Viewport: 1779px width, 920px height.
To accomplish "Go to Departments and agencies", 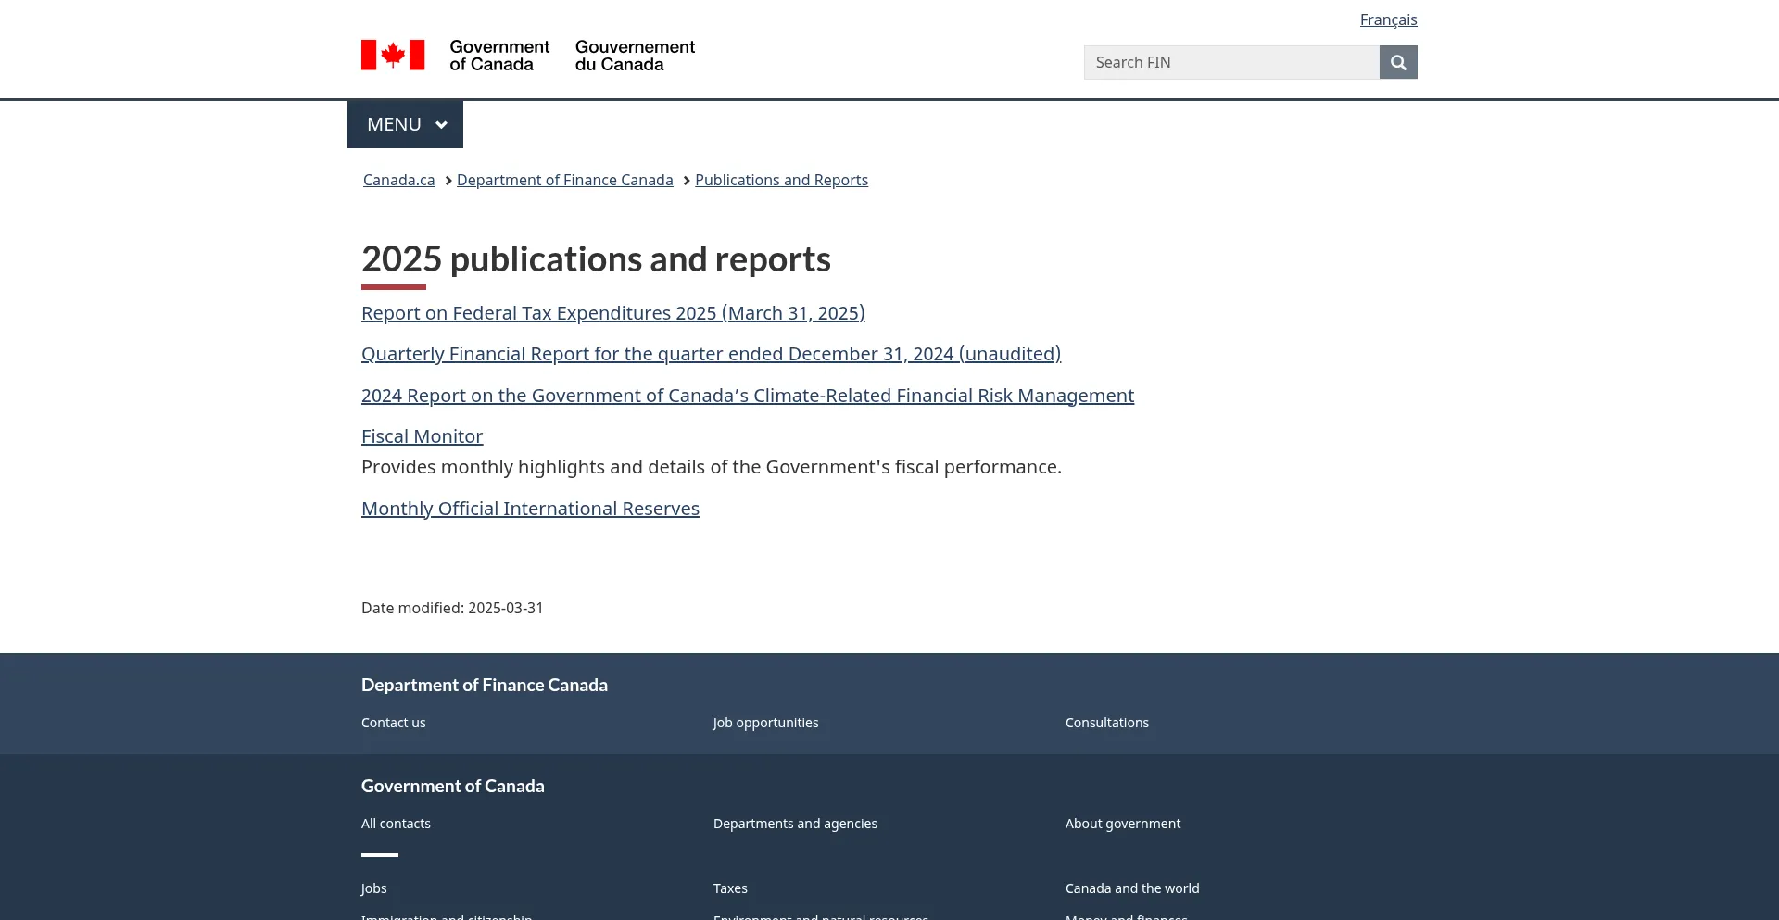I will [x=795, y=824].
